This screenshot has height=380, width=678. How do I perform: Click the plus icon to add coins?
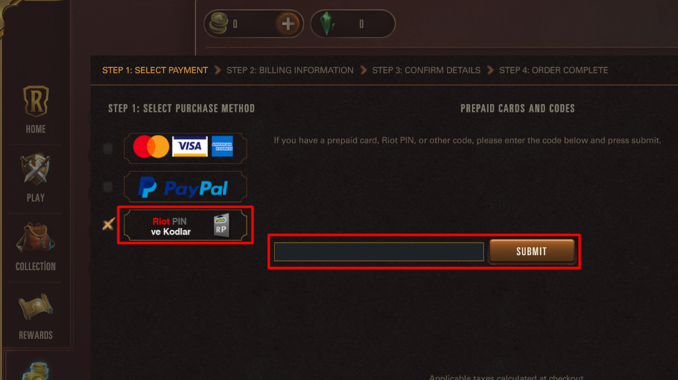tap(288, 24)
